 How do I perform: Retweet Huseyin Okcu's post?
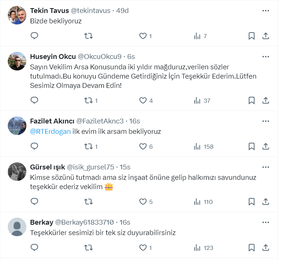(x=89, y=100)
